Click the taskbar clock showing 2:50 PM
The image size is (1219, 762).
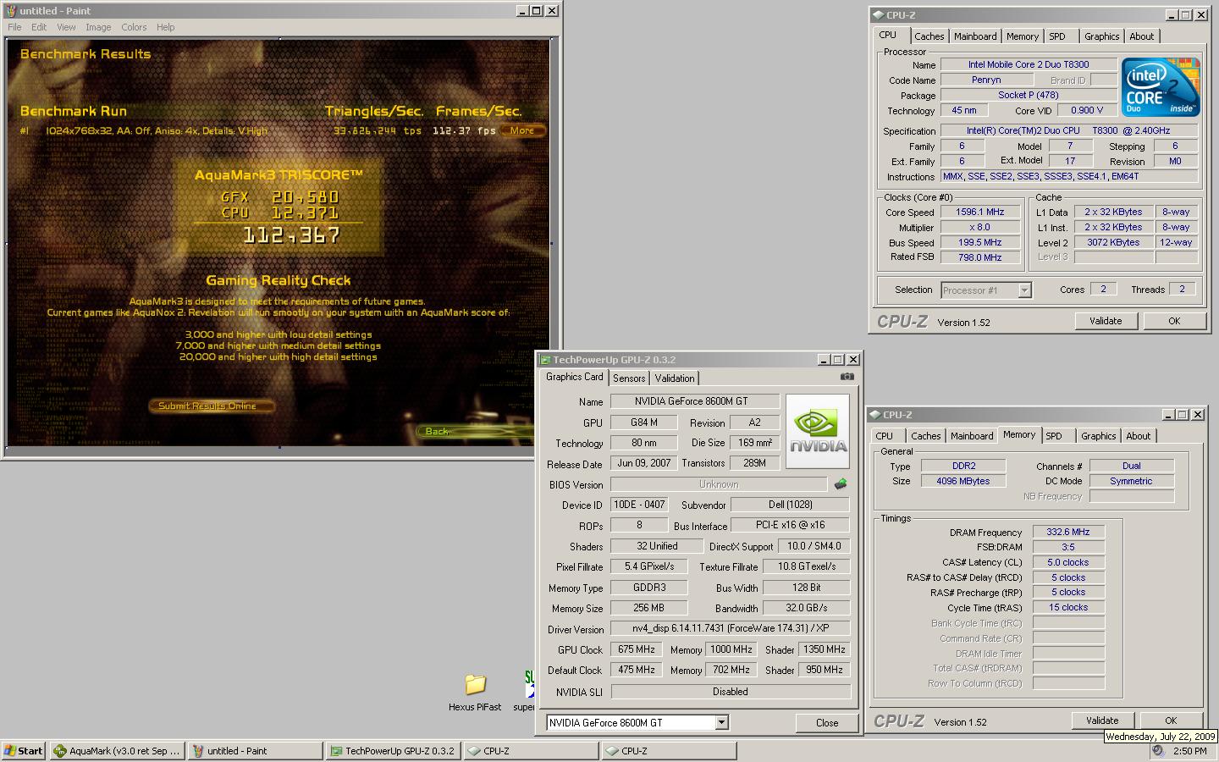click(x=1189, y=751)
